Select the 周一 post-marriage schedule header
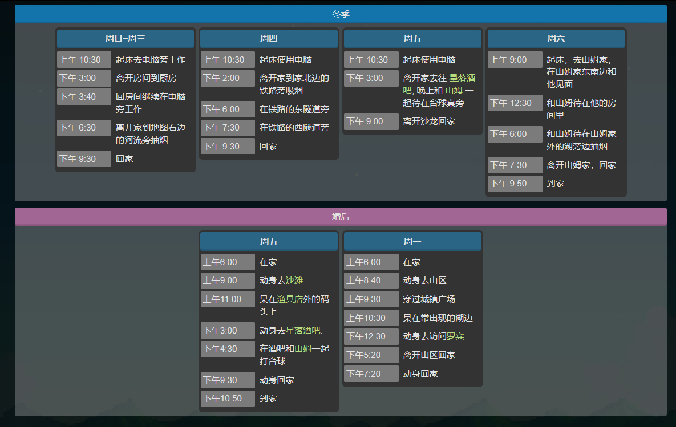Image resolution: width=676 pixels, height=427 pixels. coord(412,241)
